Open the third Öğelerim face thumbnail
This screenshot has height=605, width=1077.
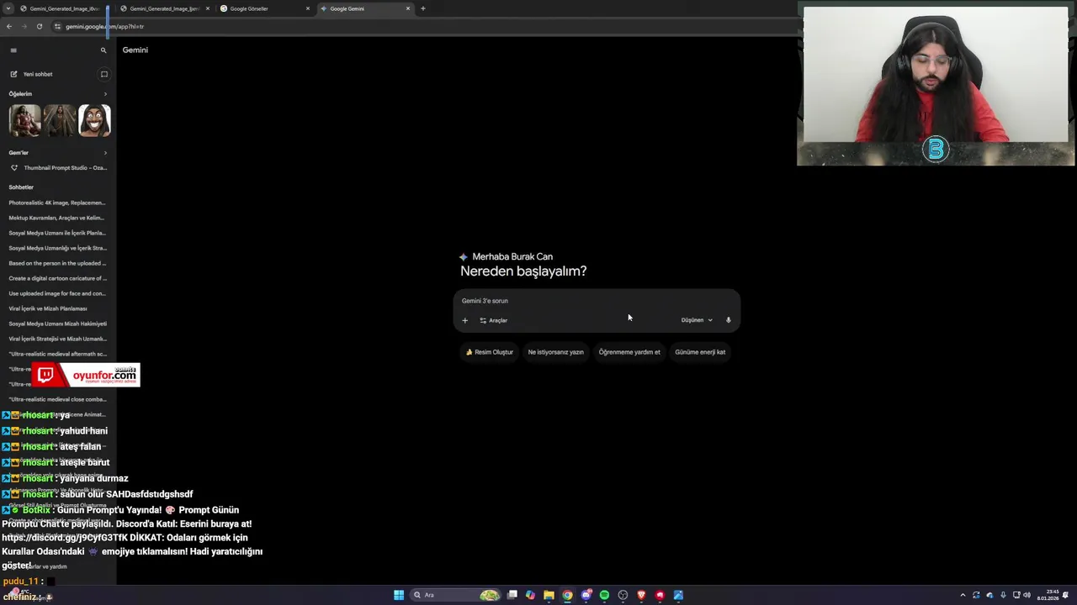click(x=94, y=120)
